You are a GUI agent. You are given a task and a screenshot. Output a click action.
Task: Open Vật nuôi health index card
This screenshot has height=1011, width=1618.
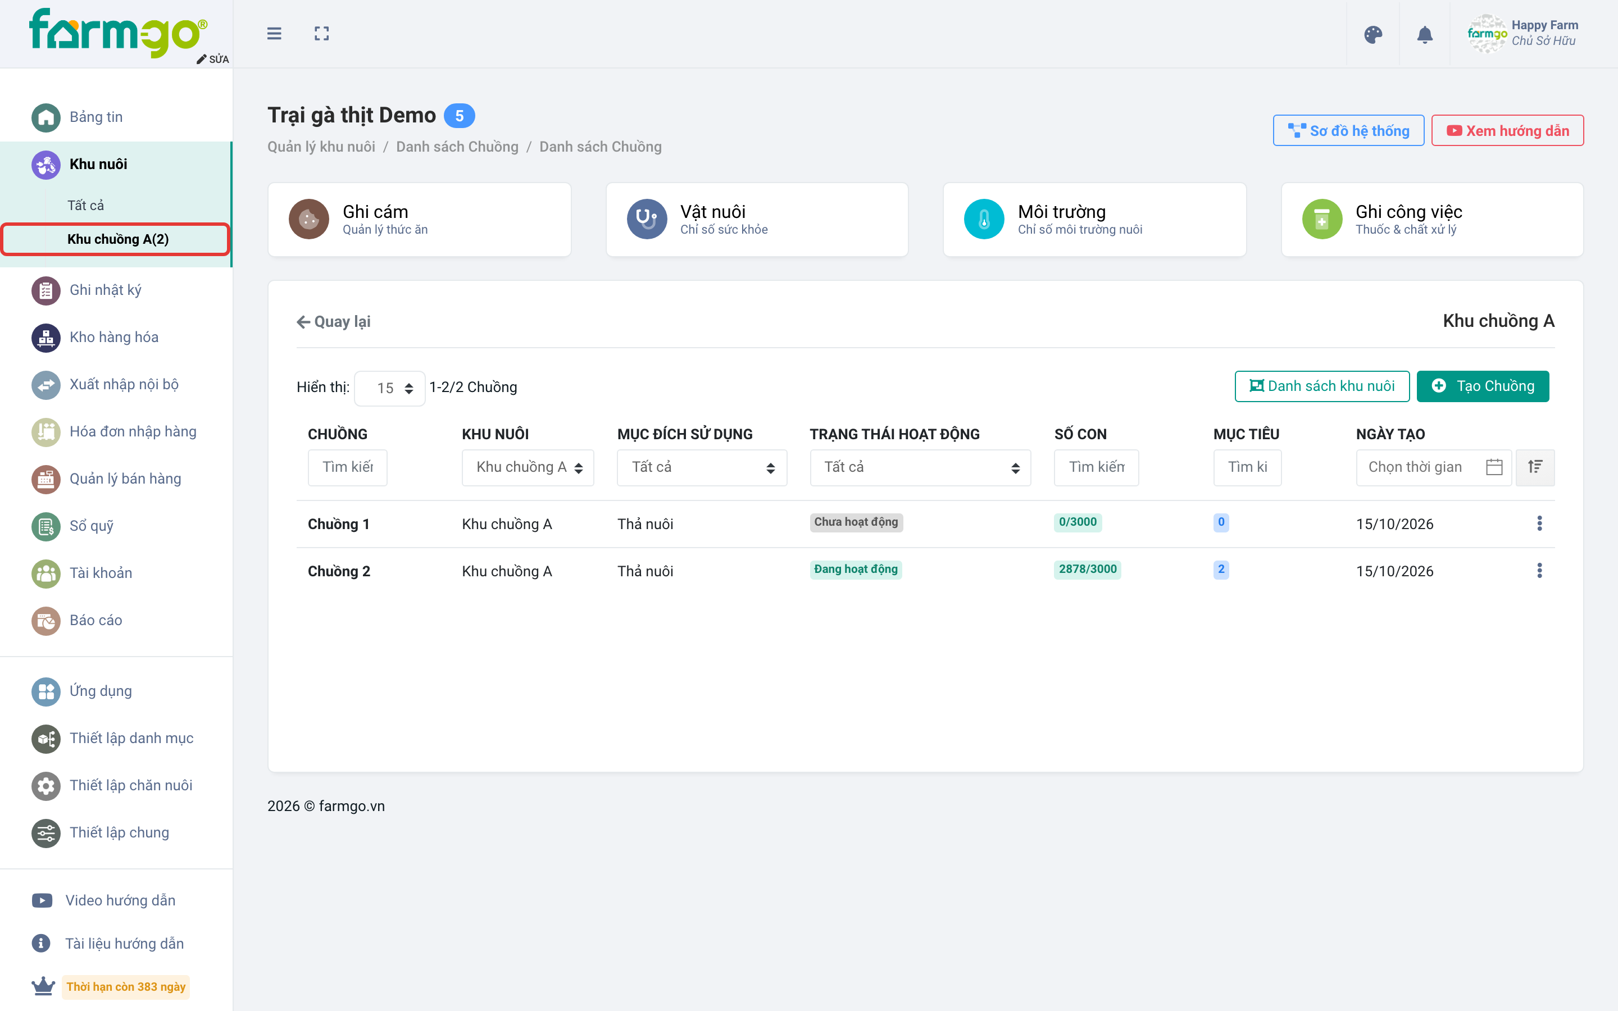click(757, 219)
